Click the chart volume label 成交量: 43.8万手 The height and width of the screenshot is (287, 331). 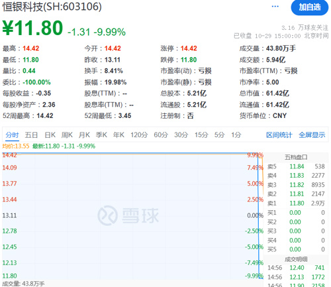(23, 284)
